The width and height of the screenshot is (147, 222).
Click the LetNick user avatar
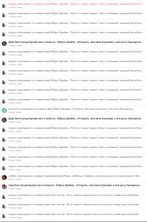click(x=4, y=177)
